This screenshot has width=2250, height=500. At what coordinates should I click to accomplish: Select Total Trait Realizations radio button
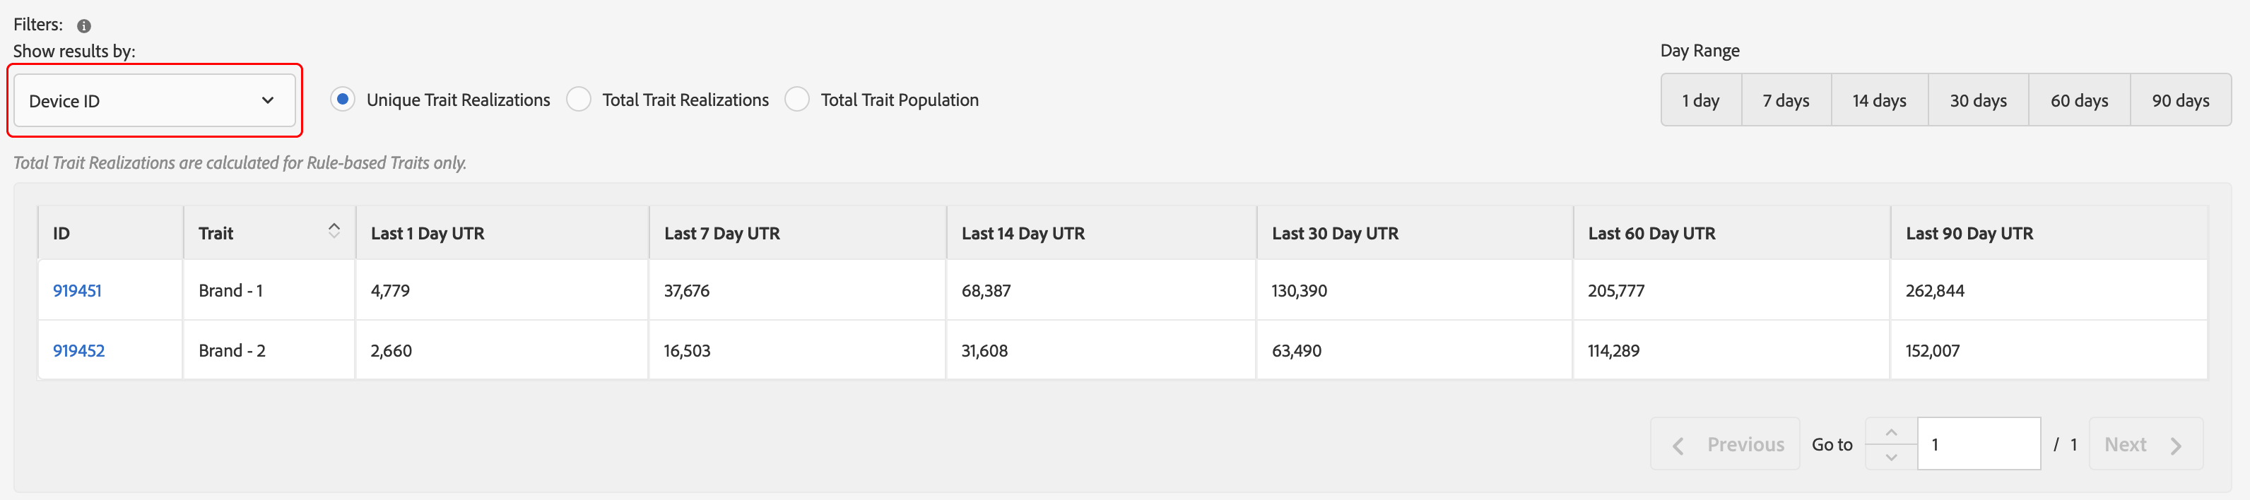[578, 100]
